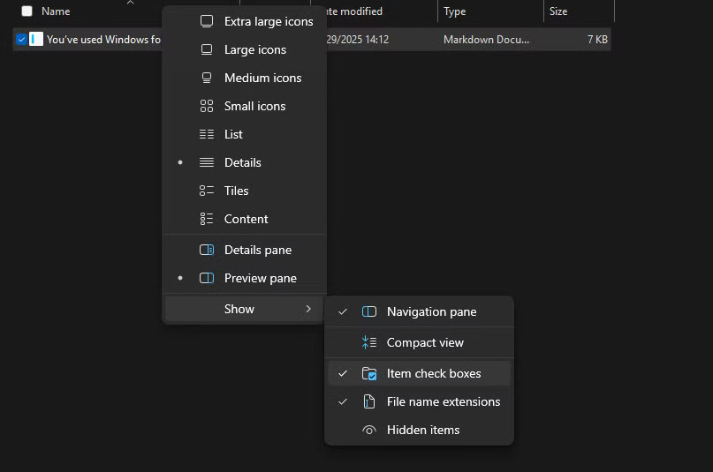Click the Compact view icon
Screen dimensions: 713x472
pos(369,342)
